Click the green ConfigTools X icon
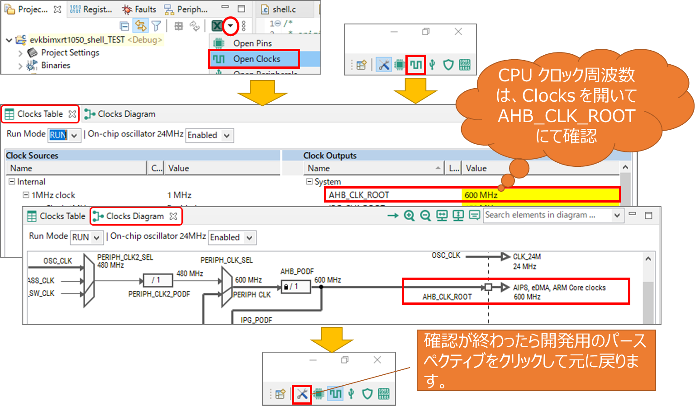Viewport: 695px width, 406px height. pyautogui.click(x=217, y=26)
